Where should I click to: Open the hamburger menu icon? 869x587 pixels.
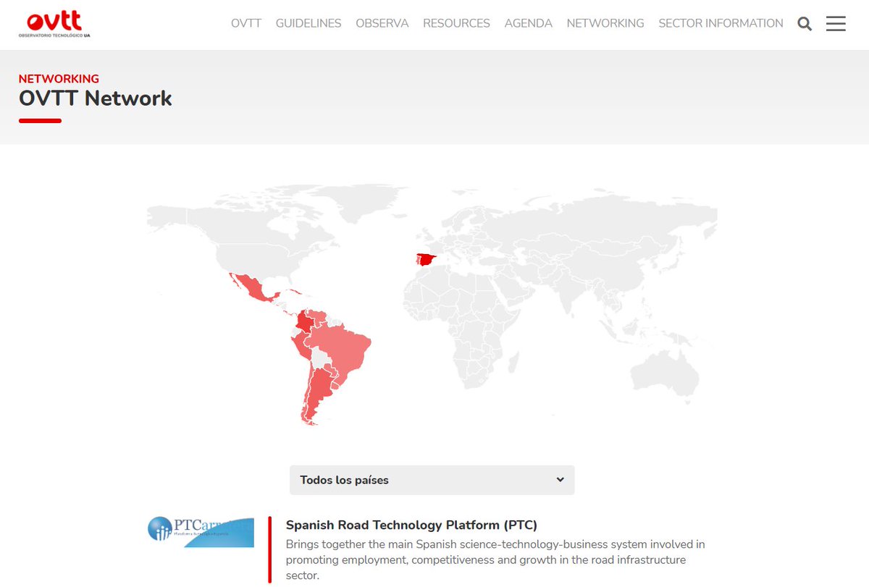coord(836,23)
